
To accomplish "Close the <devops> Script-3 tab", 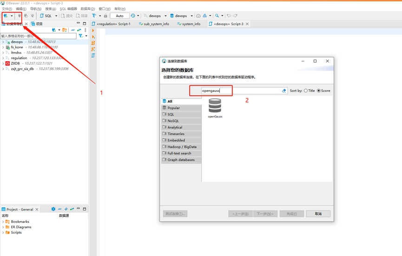I will (247, 24).
